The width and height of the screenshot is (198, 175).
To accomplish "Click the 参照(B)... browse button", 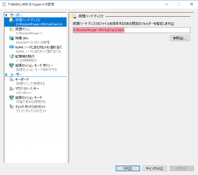I will pos(180,38).
